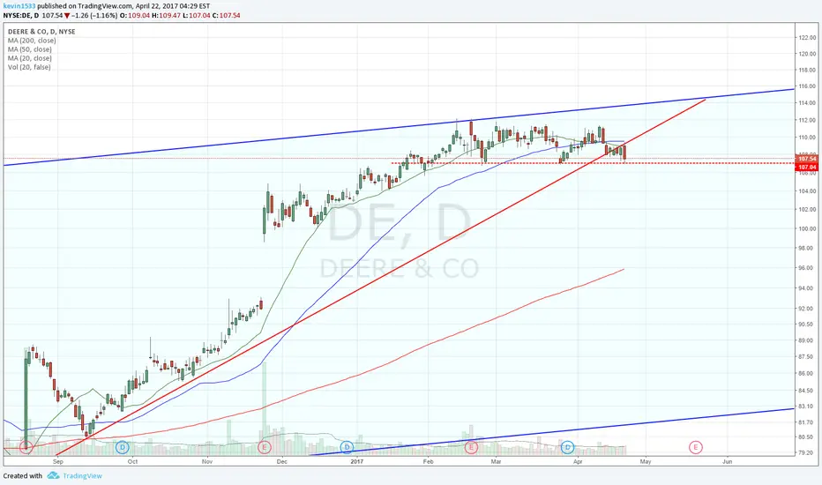The height and width of the screenshot is (485, 822).
Task: Click the 94.00 price axis label
Action: pos(807,287)
